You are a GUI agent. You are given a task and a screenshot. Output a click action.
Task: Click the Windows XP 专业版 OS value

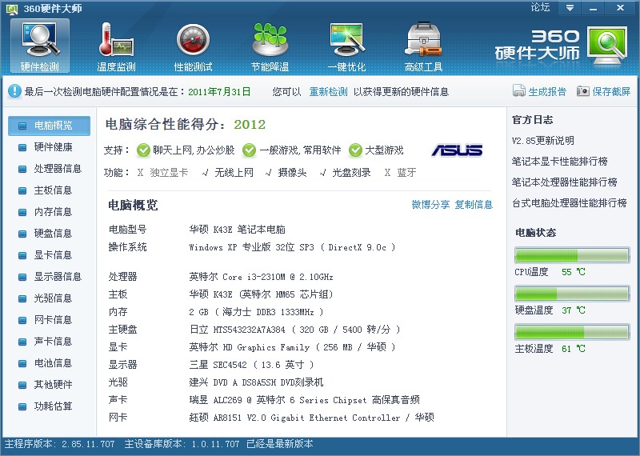(x=292, y=247)
